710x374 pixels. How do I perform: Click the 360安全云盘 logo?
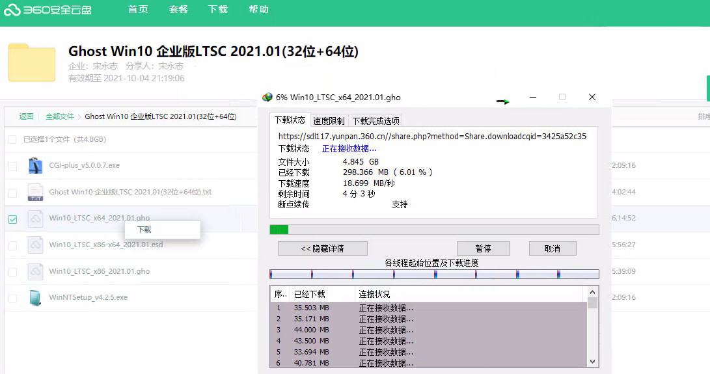point(48,10)
